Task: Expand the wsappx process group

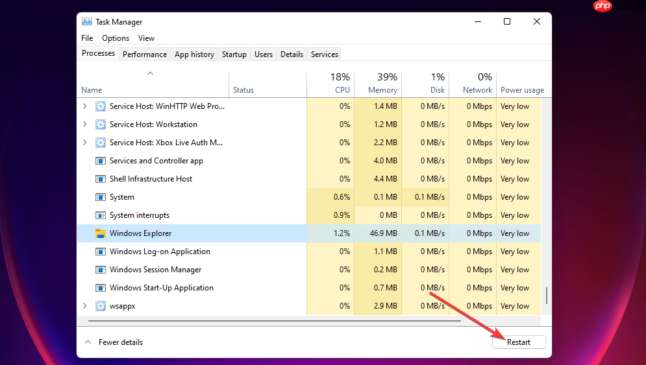Action: point(85,306)
